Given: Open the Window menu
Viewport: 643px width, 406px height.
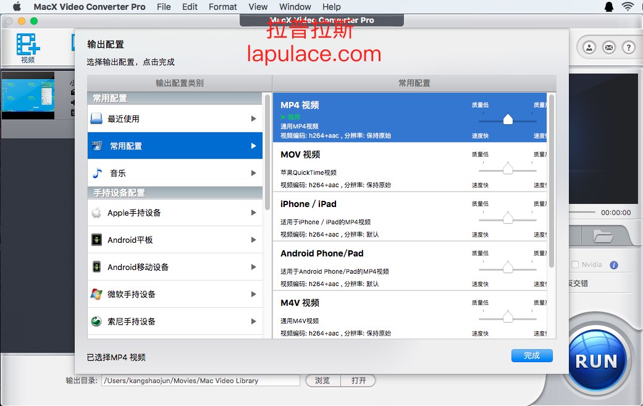Looking at the screenshot, I should point(295,7).
